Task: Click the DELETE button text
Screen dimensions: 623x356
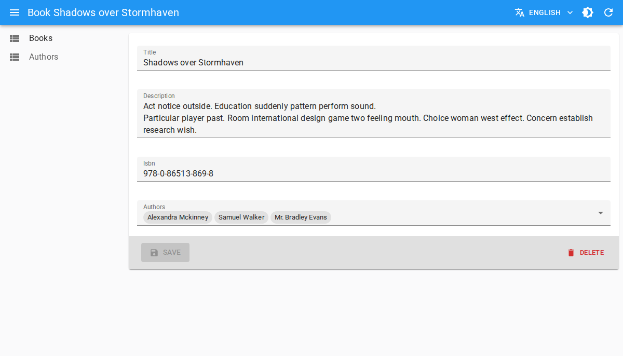Action: point(591,253)
